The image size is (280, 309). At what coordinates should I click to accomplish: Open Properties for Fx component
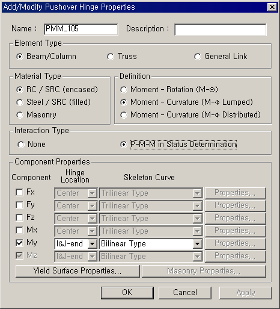pyautogui.click(x=236, y=193)
